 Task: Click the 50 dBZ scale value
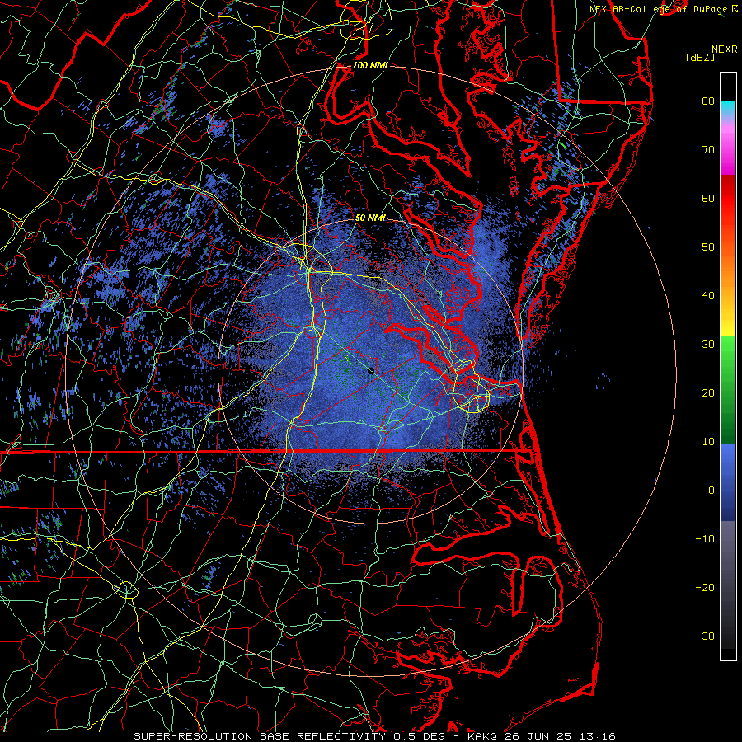coord(708,247)
